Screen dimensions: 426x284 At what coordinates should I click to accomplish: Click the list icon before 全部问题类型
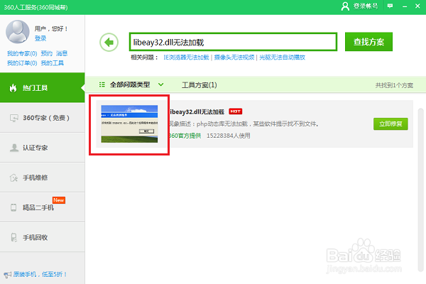pyautogui.click(x=102, y=84)
